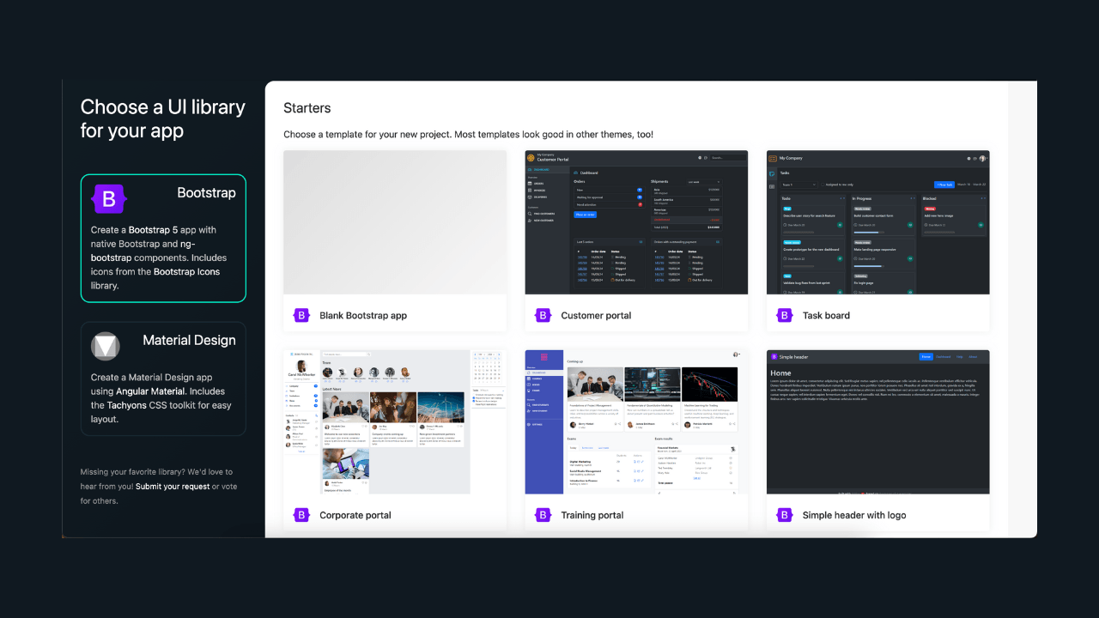Viewport: 1099px width, 618px height.
Task: Choose the Task board template thumbnail
Action: [878, 222]
